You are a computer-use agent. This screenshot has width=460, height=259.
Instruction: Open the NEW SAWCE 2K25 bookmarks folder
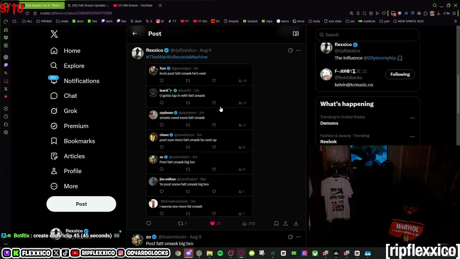tap(408, 21)
